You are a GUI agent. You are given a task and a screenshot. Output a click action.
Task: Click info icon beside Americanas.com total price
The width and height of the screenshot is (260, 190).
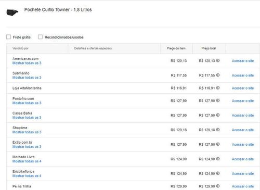point(218,60)
